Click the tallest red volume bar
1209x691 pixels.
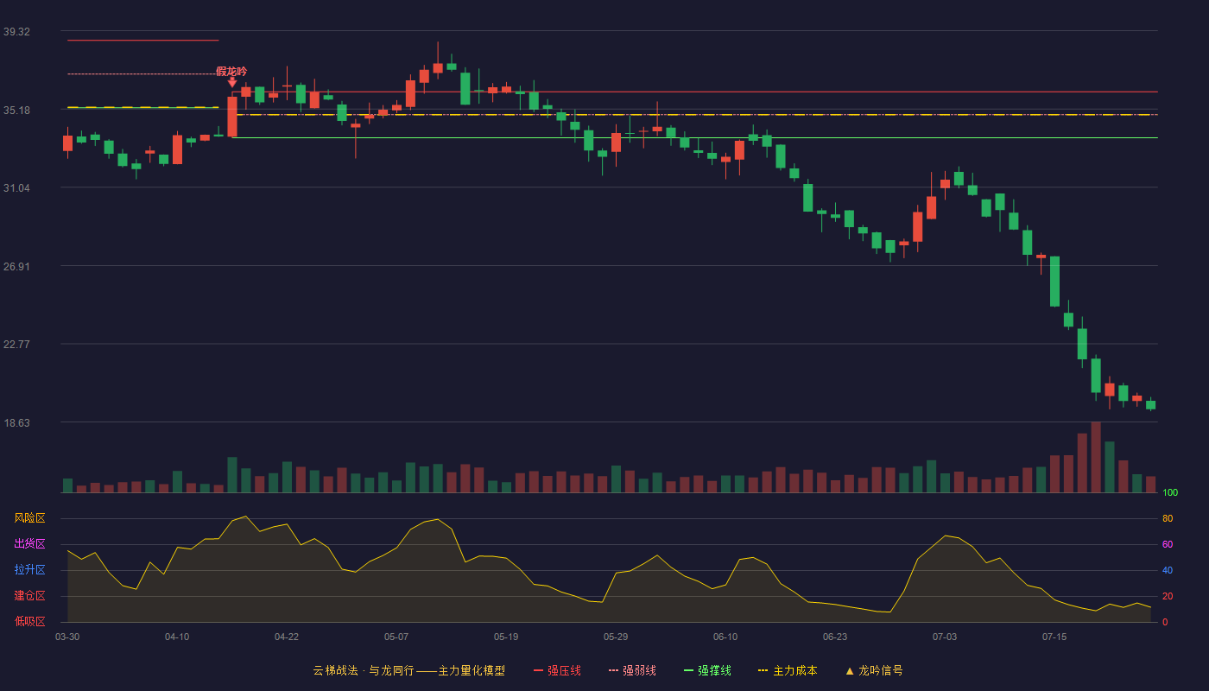1096,457
